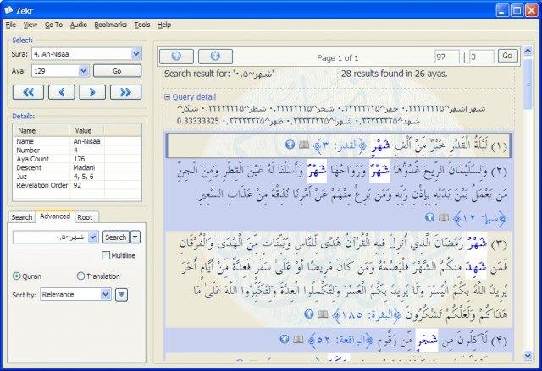The width and height of the screenshot is (542, 371).
Task: Open book icon for result 2 Saba 12
Action: point(444,217)
